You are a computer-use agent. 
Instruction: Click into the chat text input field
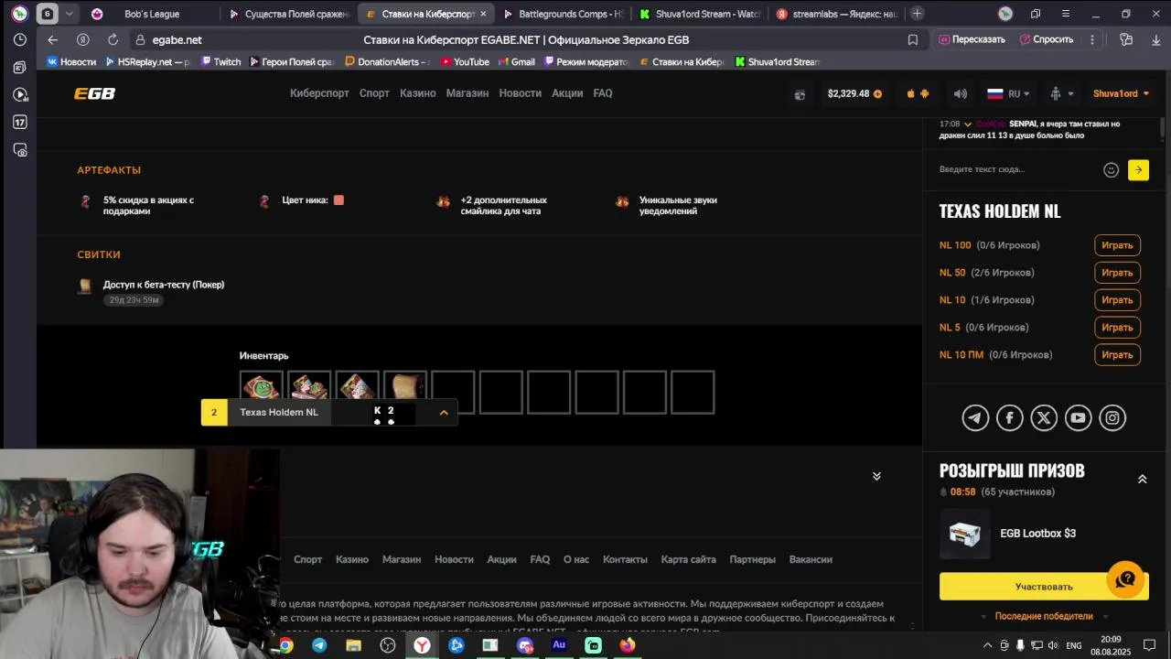point(1015,169)
